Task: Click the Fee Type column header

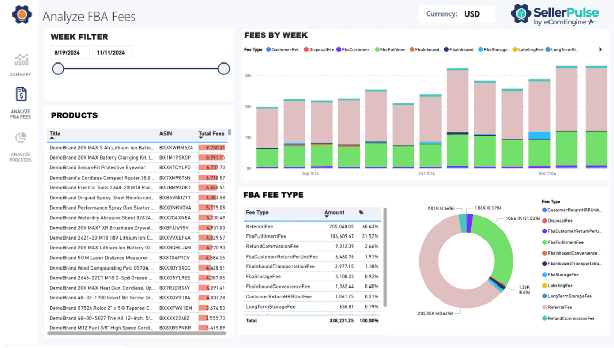Action: point(257,212)
